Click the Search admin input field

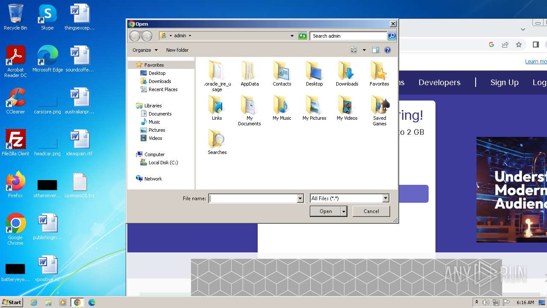349,36
